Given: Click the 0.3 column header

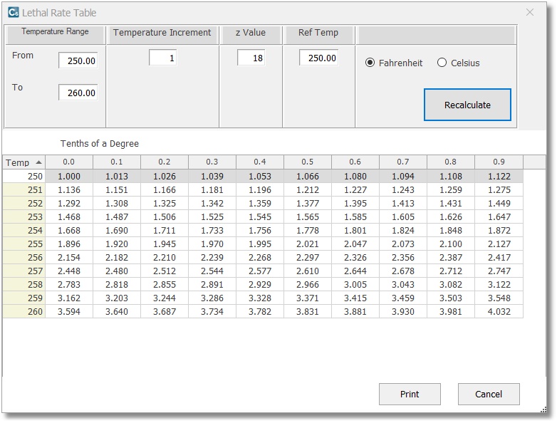Looking at the screenshot, I should pos(212,162).
